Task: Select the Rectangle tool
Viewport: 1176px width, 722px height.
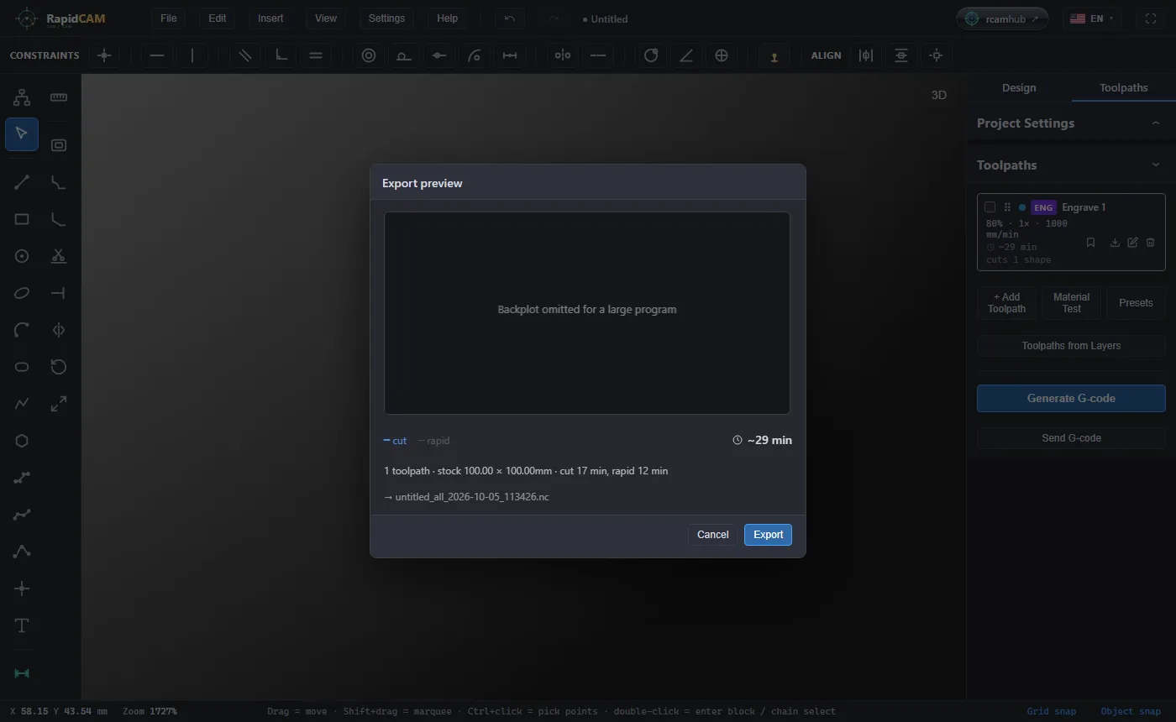Action: [22, 219]
